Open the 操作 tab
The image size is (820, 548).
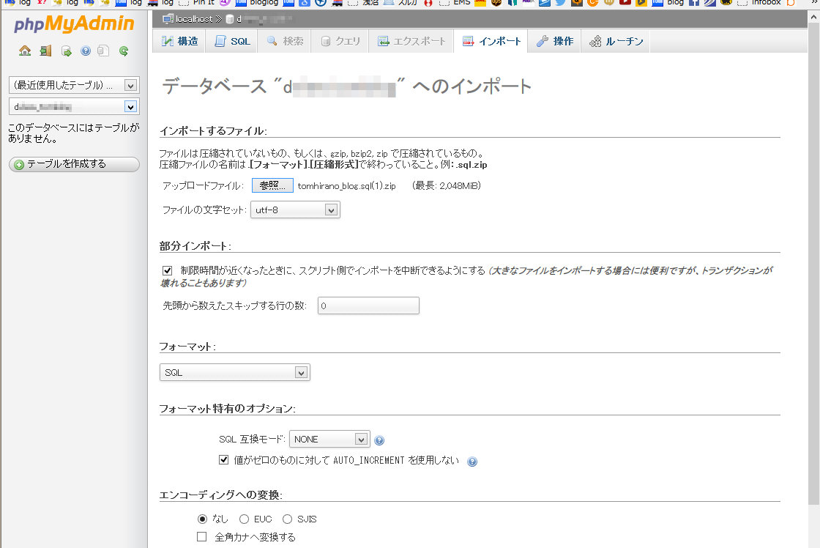click(555, 42)
